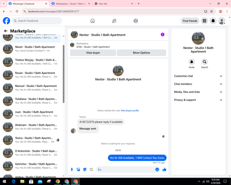Open Chrome three-dot menu

[x=227, y=12]
